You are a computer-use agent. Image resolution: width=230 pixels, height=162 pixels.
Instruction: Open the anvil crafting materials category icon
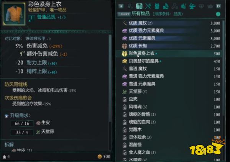192,6
